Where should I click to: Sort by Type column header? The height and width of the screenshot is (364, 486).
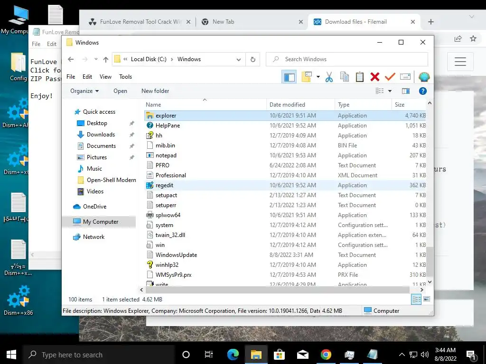tap(363, 105)
